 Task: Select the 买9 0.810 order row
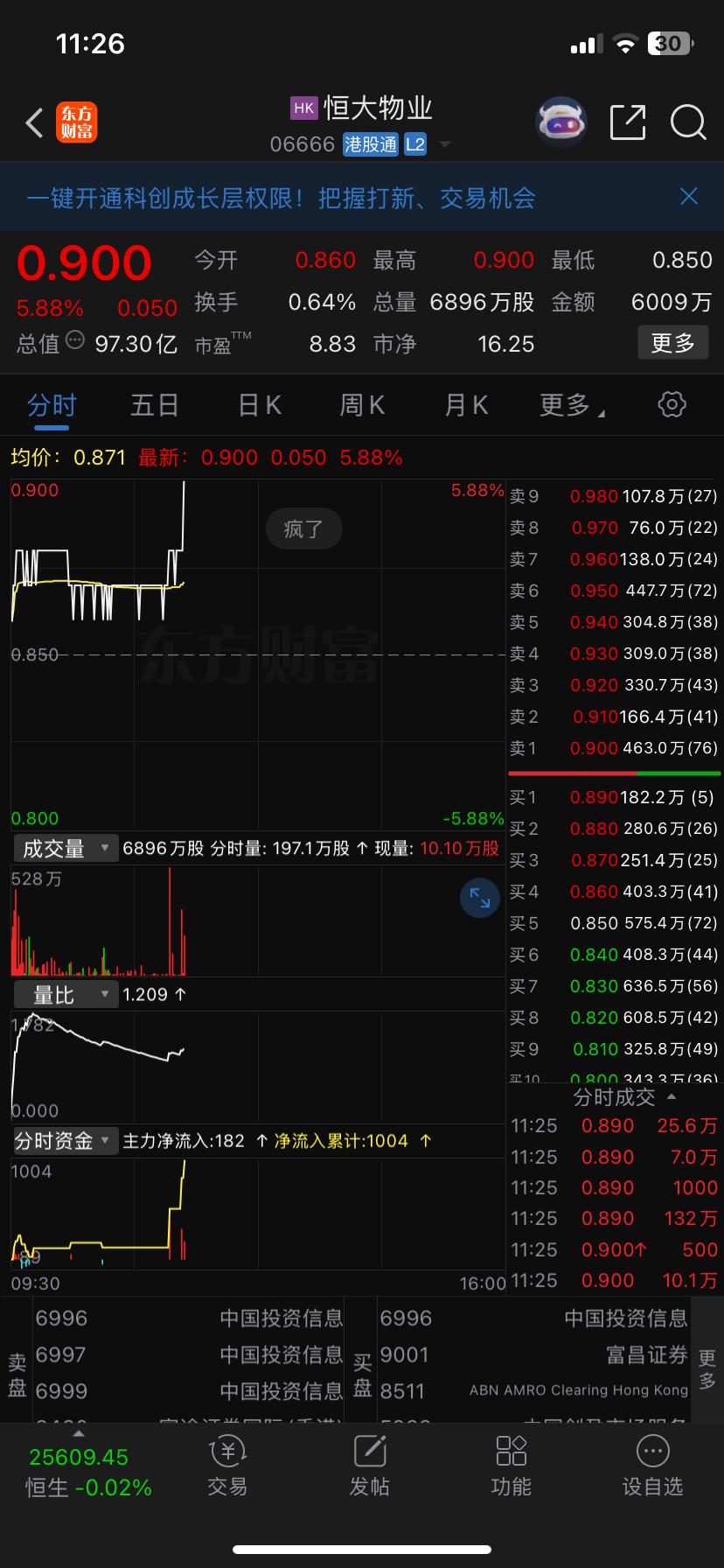[613, 1049]
